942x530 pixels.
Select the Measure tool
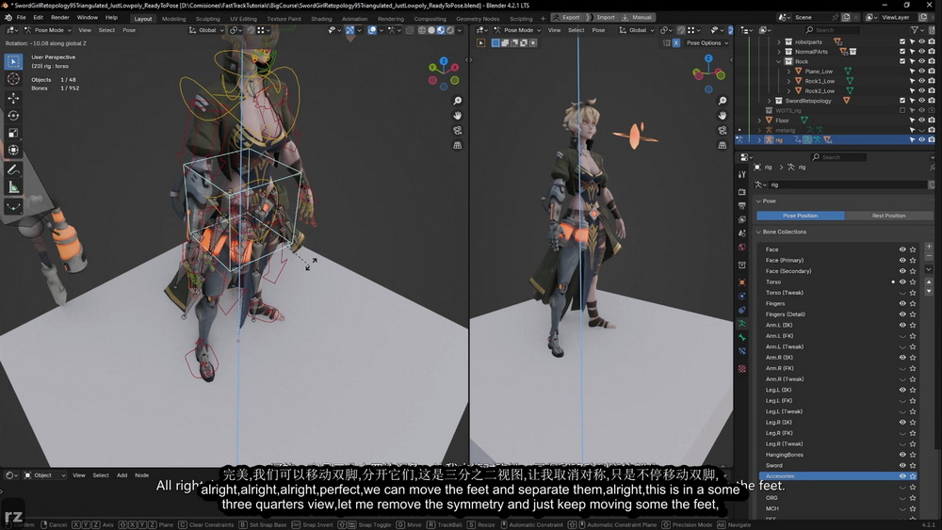point(13,188)
